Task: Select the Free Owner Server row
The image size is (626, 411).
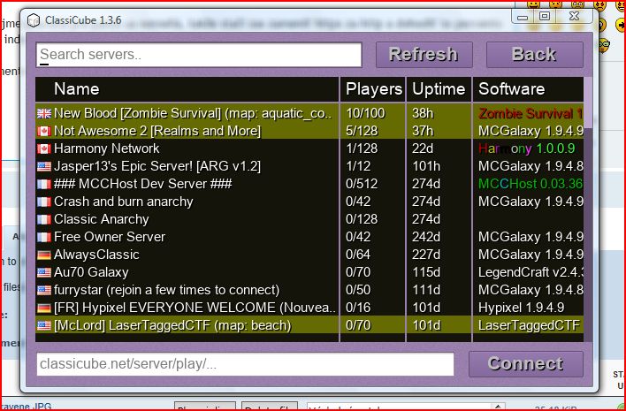Action: [x=309, y=237]
